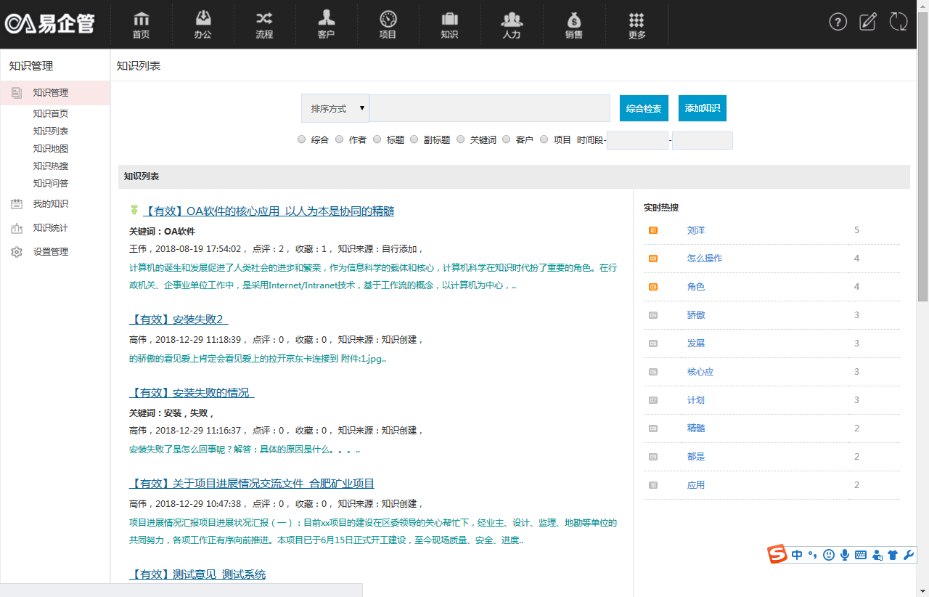Open the 办公 office module icon
The image size is (929, 597).
tap(202, 24)
